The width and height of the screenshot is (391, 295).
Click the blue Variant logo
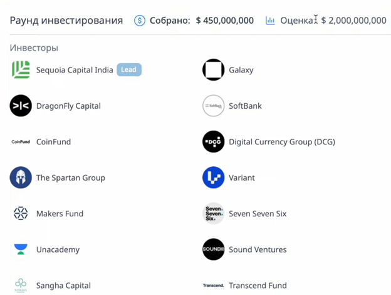(213, 177)
